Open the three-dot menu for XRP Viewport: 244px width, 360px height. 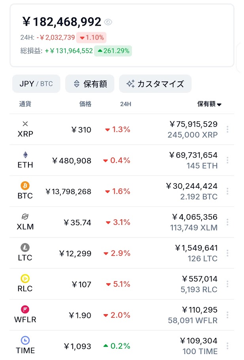point(227,129)
